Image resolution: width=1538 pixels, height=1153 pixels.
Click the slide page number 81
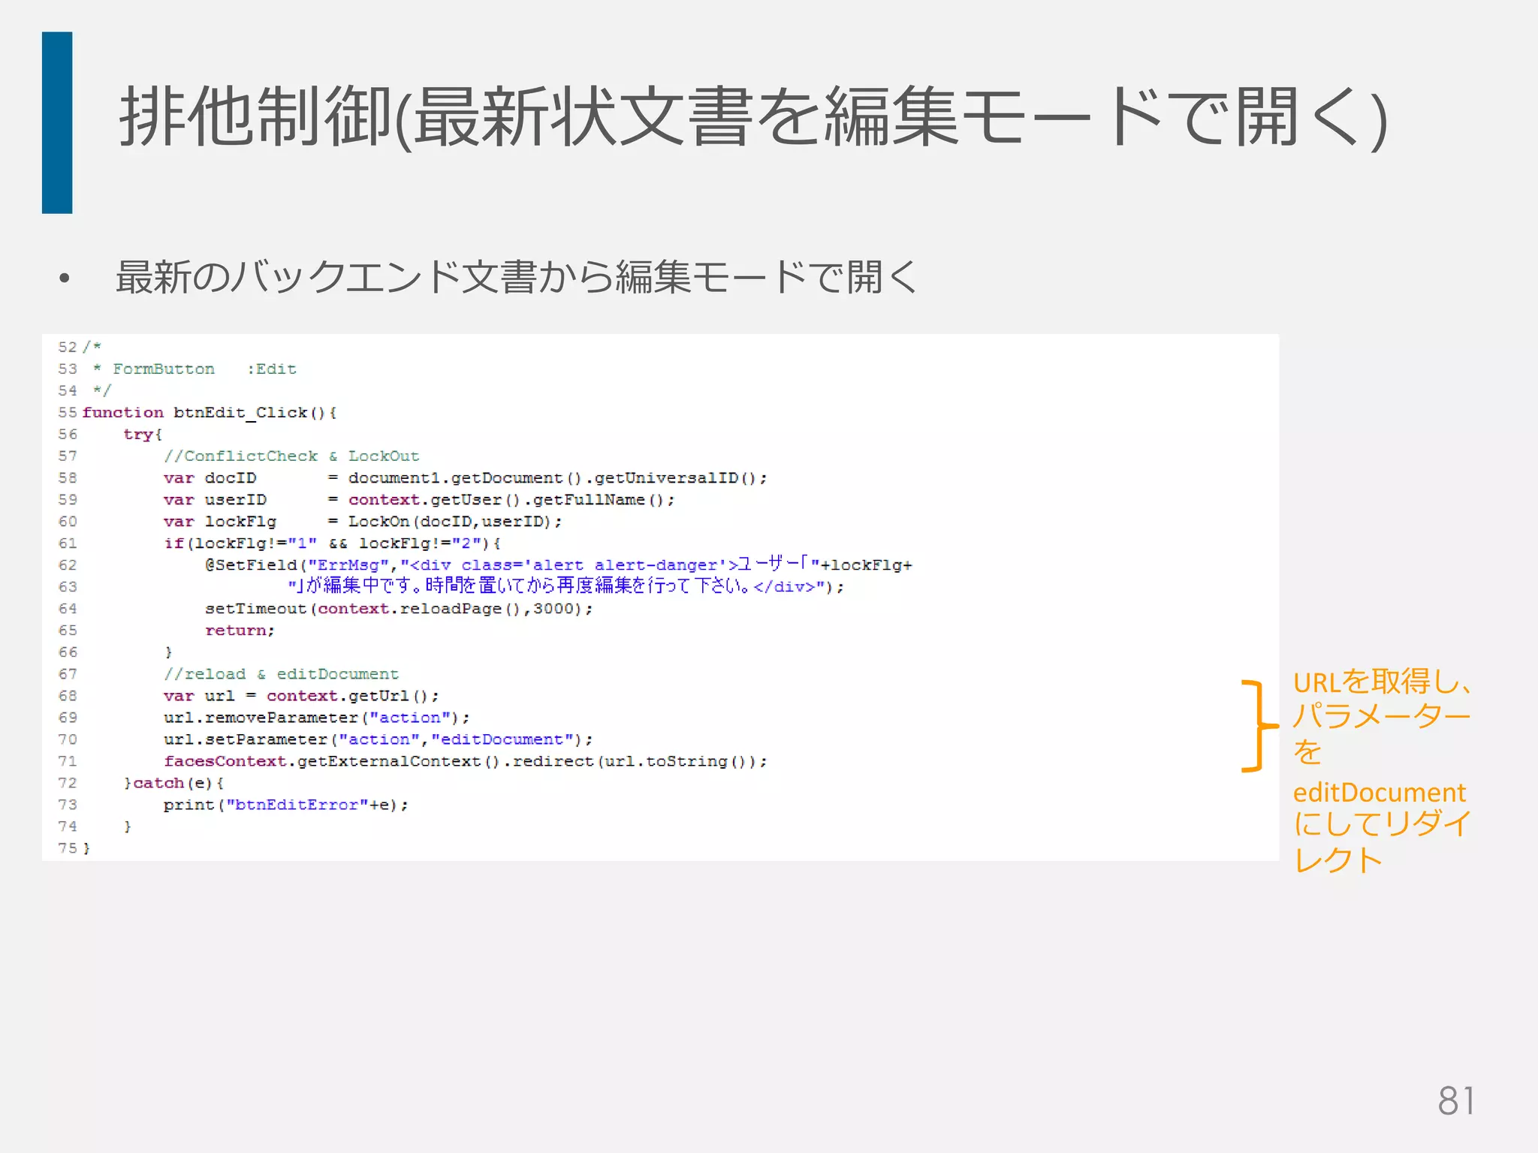click(1456, 1101)
